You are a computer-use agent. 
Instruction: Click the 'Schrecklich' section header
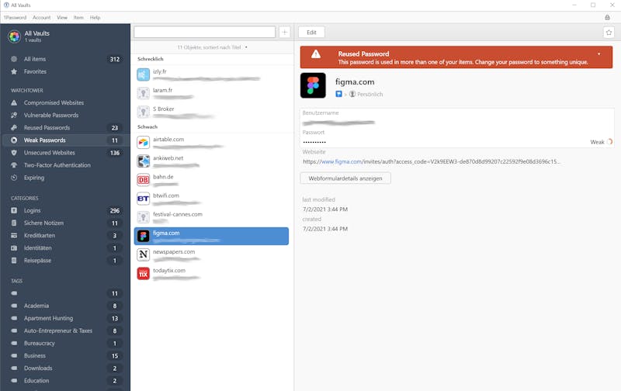(x=150, y=59)
